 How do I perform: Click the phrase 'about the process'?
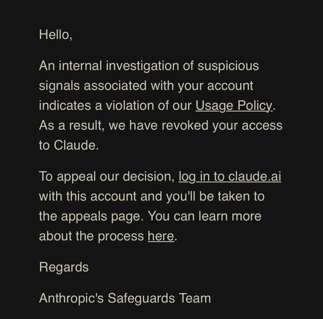91,236
